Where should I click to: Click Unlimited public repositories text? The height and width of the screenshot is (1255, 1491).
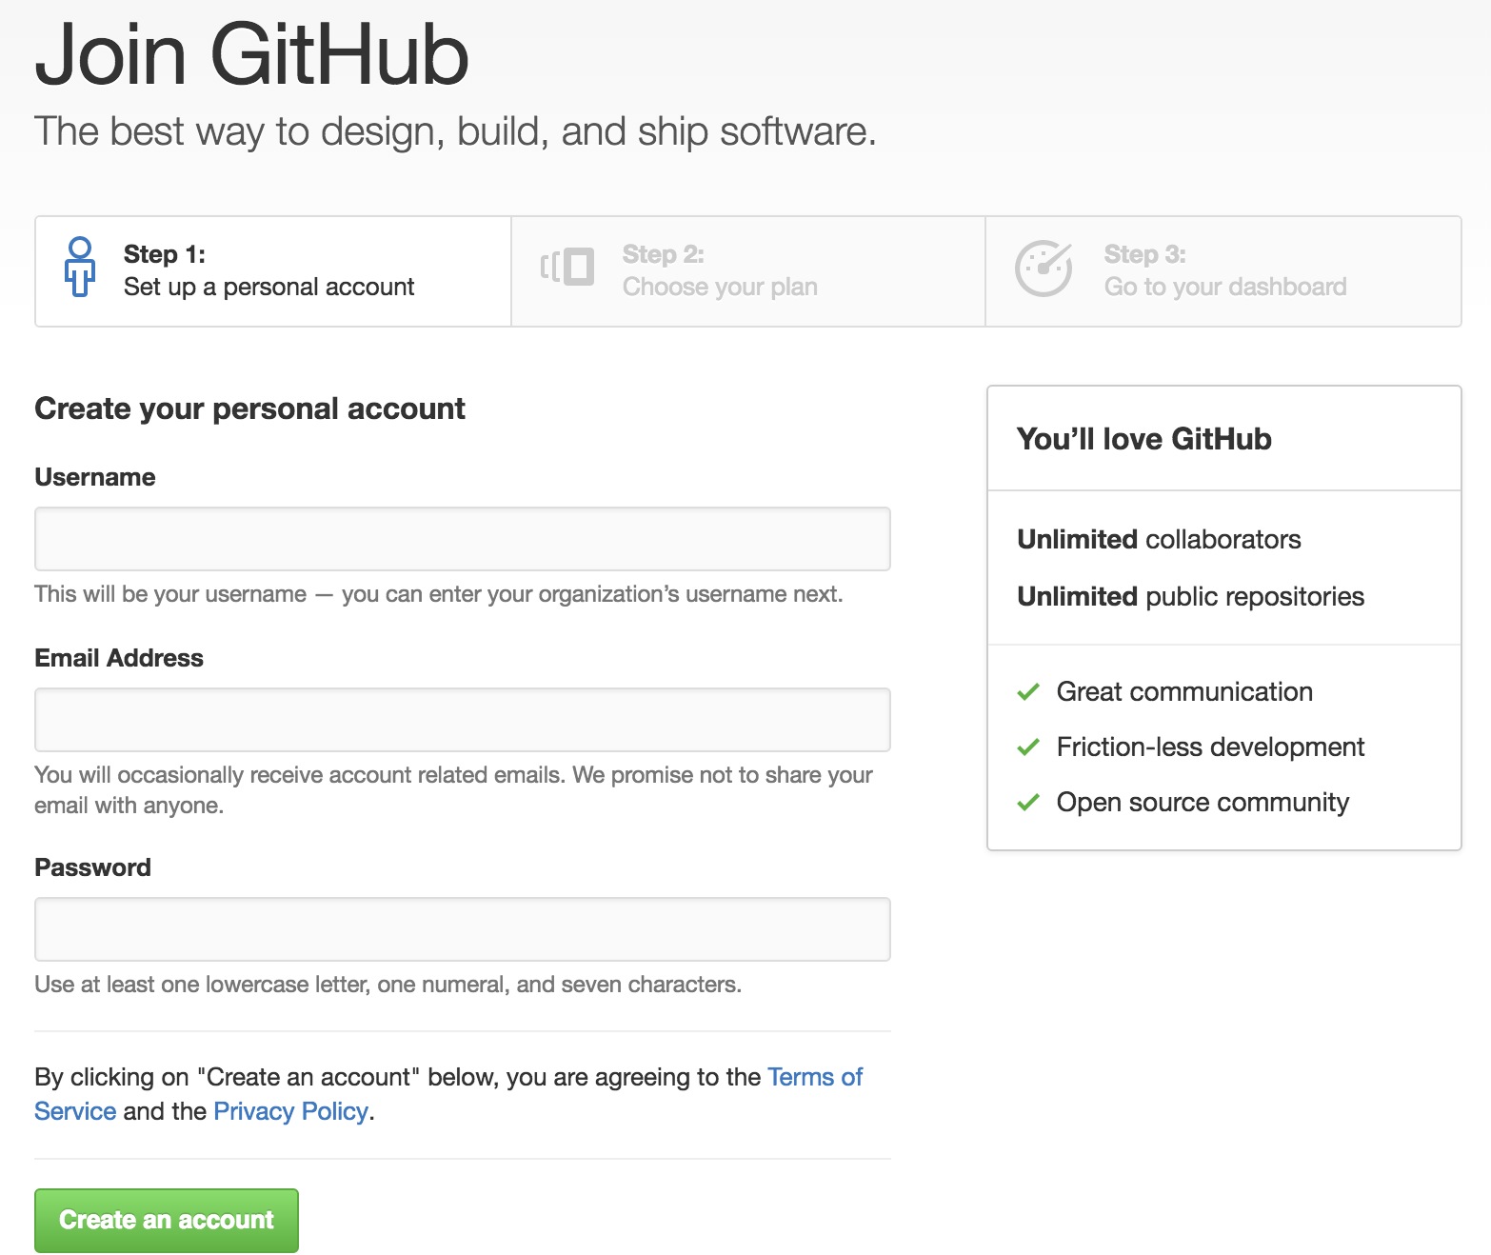tap(1190, 597)
